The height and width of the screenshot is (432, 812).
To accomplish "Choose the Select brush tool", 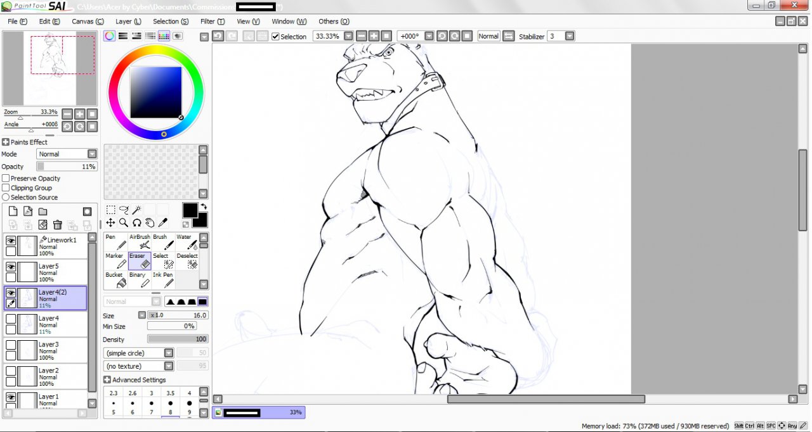I will point(163,261).
